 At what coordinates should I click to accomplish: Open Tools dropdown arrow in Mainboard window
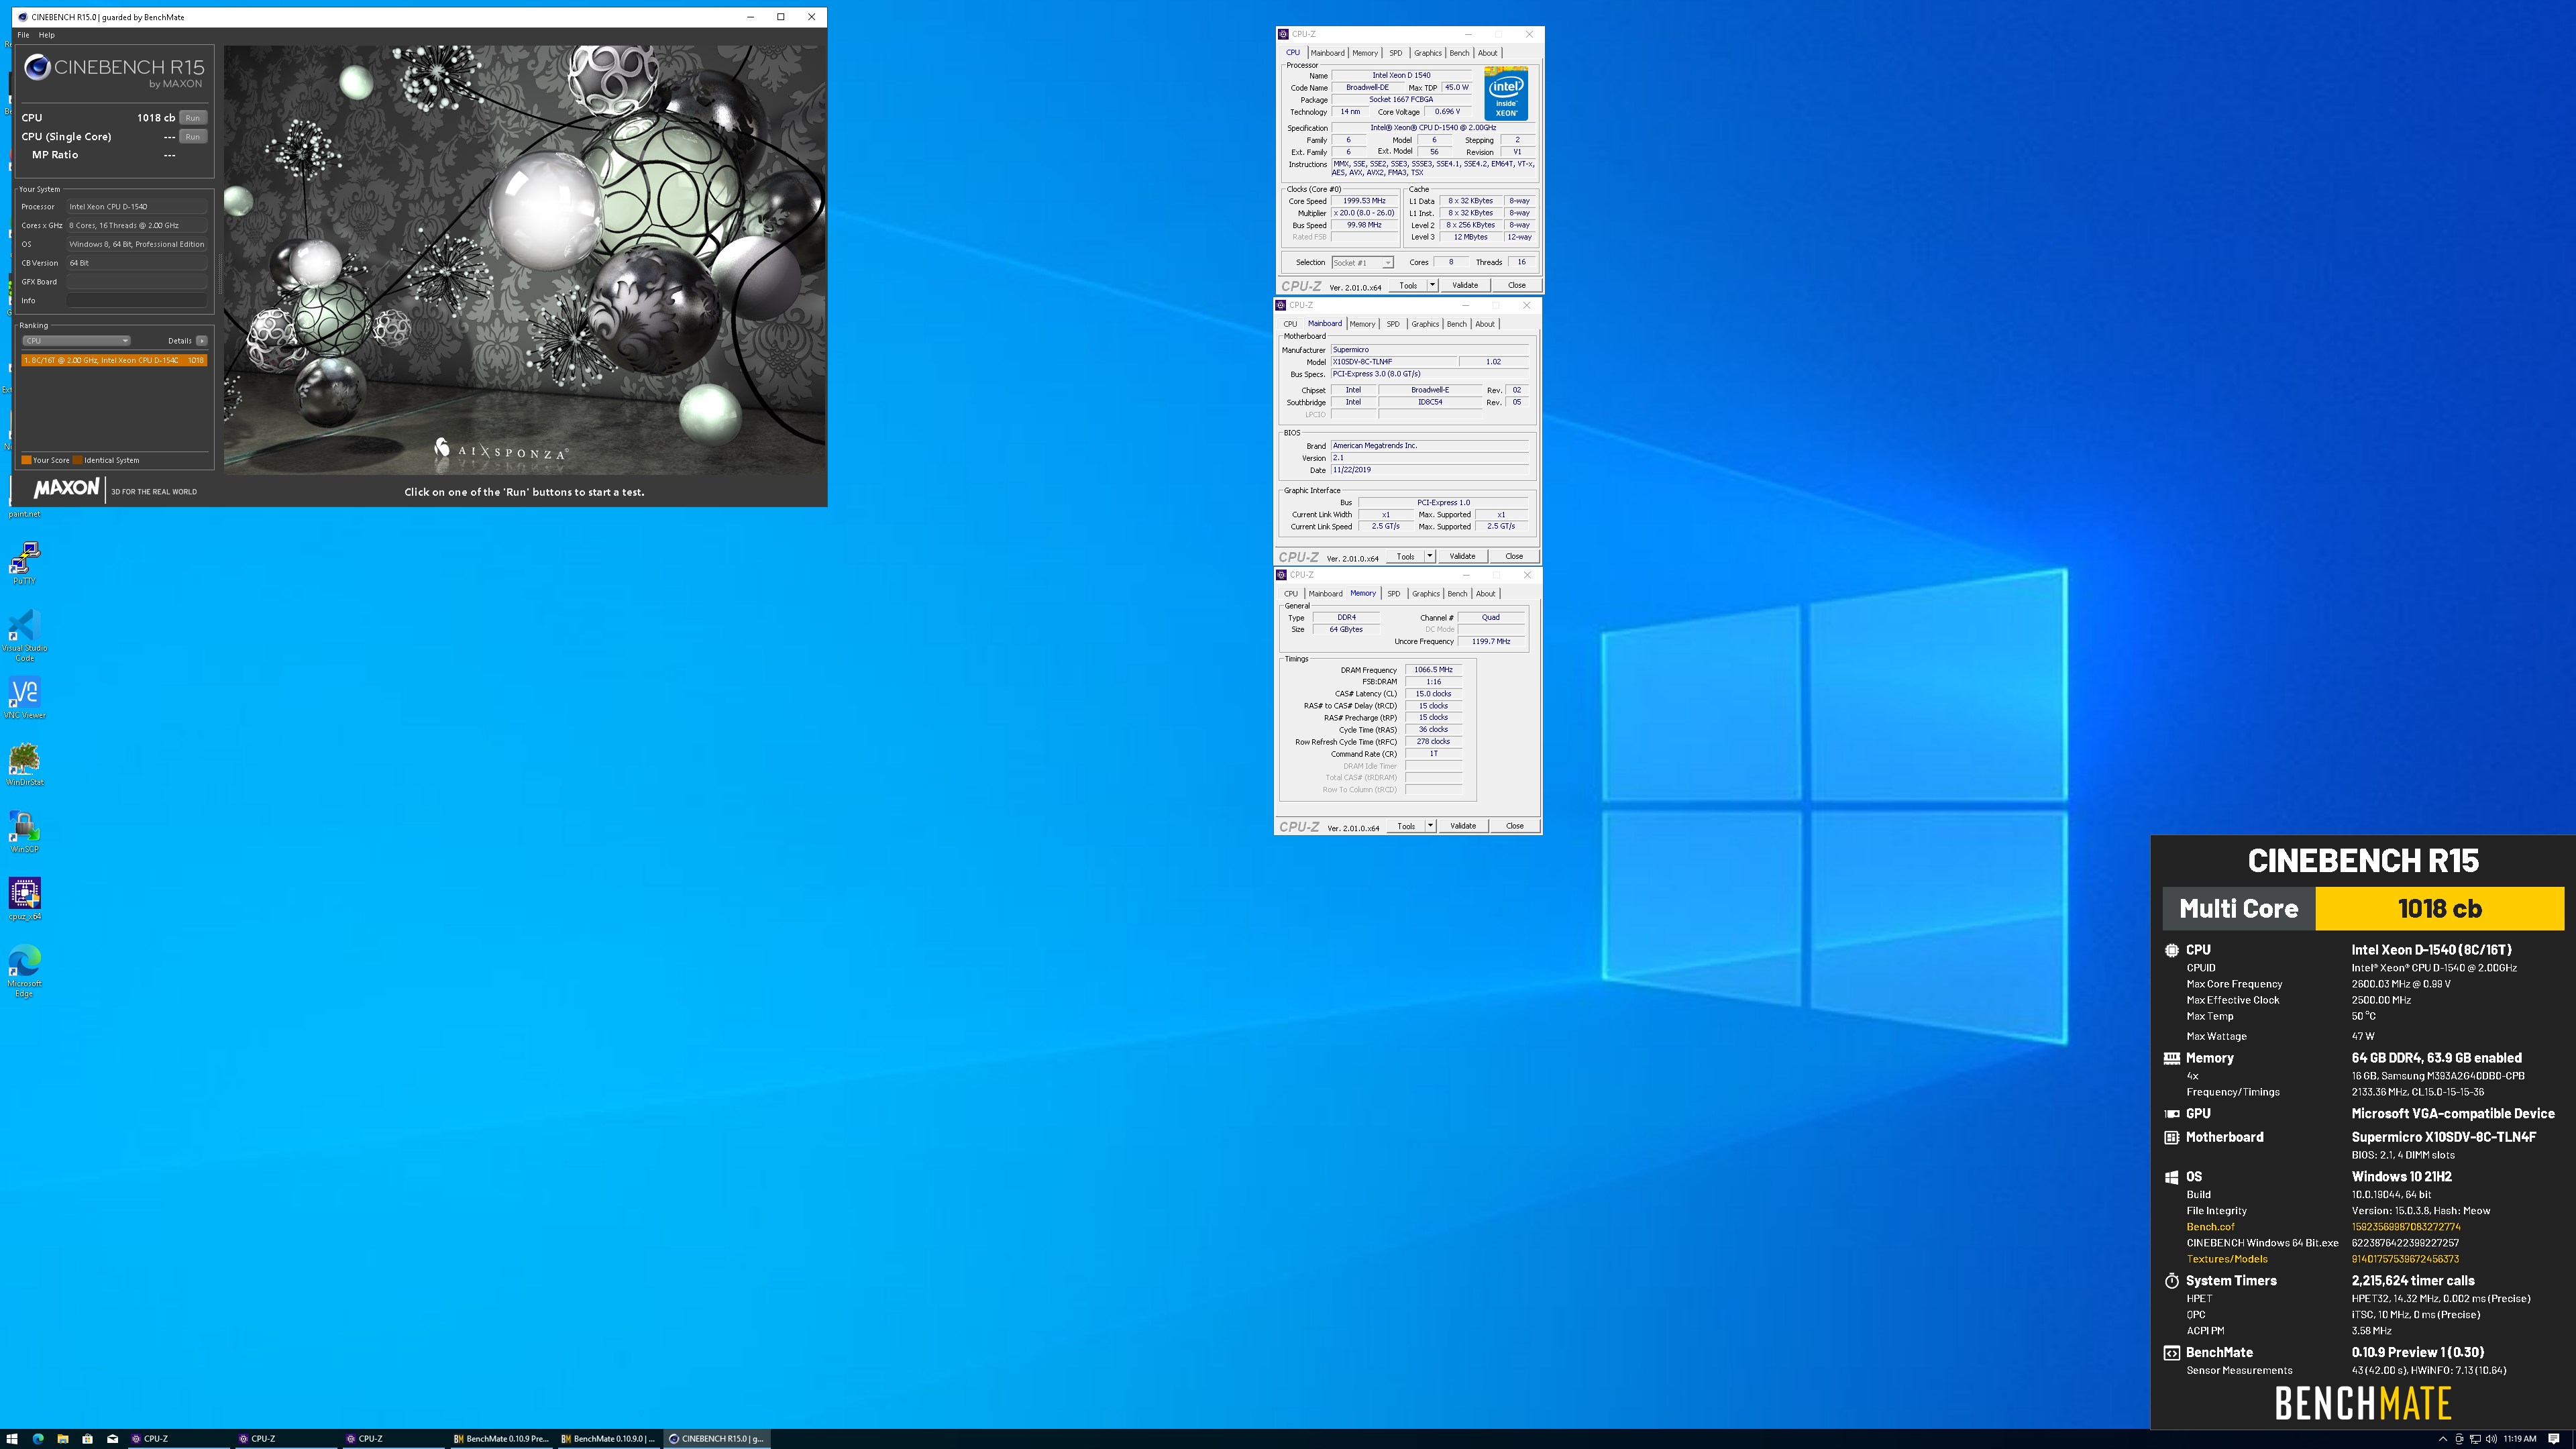pos(1429,556)
